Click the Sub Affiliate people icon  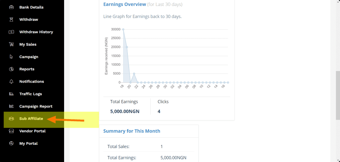[x=11, y=119]
